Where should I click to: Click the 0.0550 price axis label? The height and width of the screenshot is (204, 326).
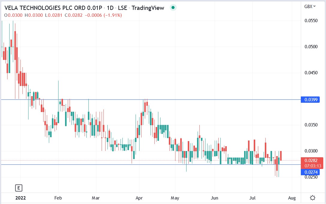pyautogui.click(x=311, y=21)
